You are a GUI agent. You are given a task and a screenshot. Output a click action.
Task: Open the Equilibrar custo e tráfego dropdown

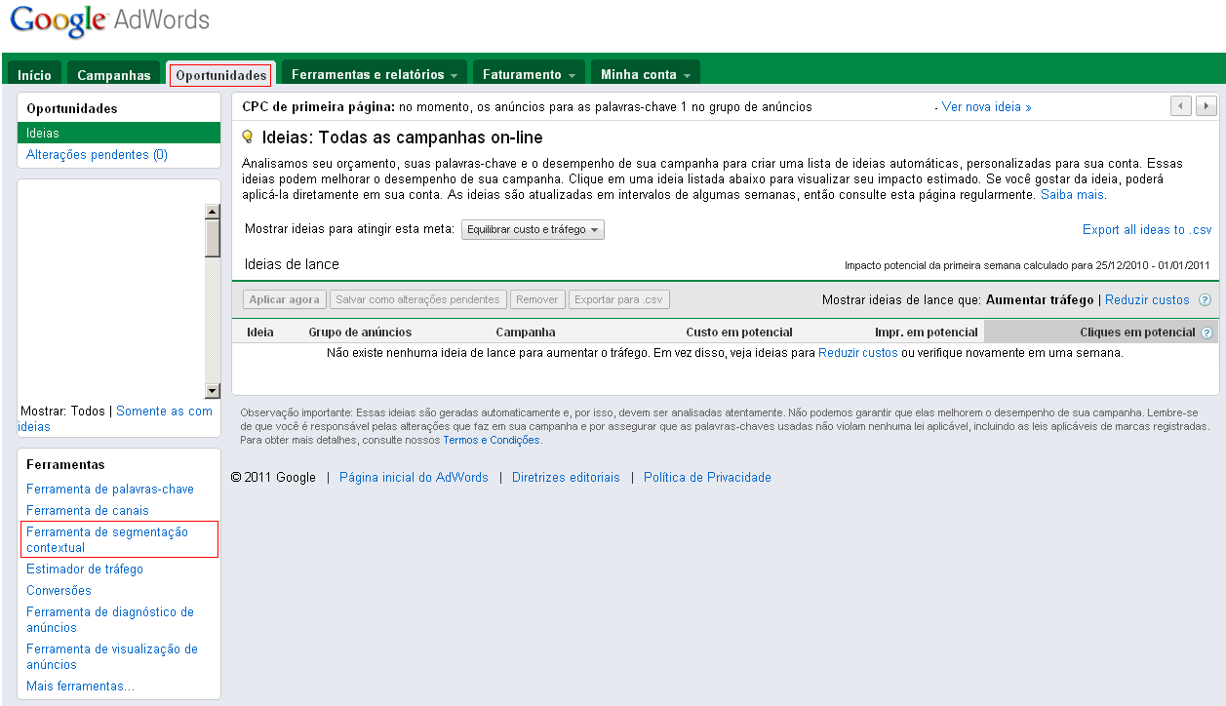[x=533, y=229]
